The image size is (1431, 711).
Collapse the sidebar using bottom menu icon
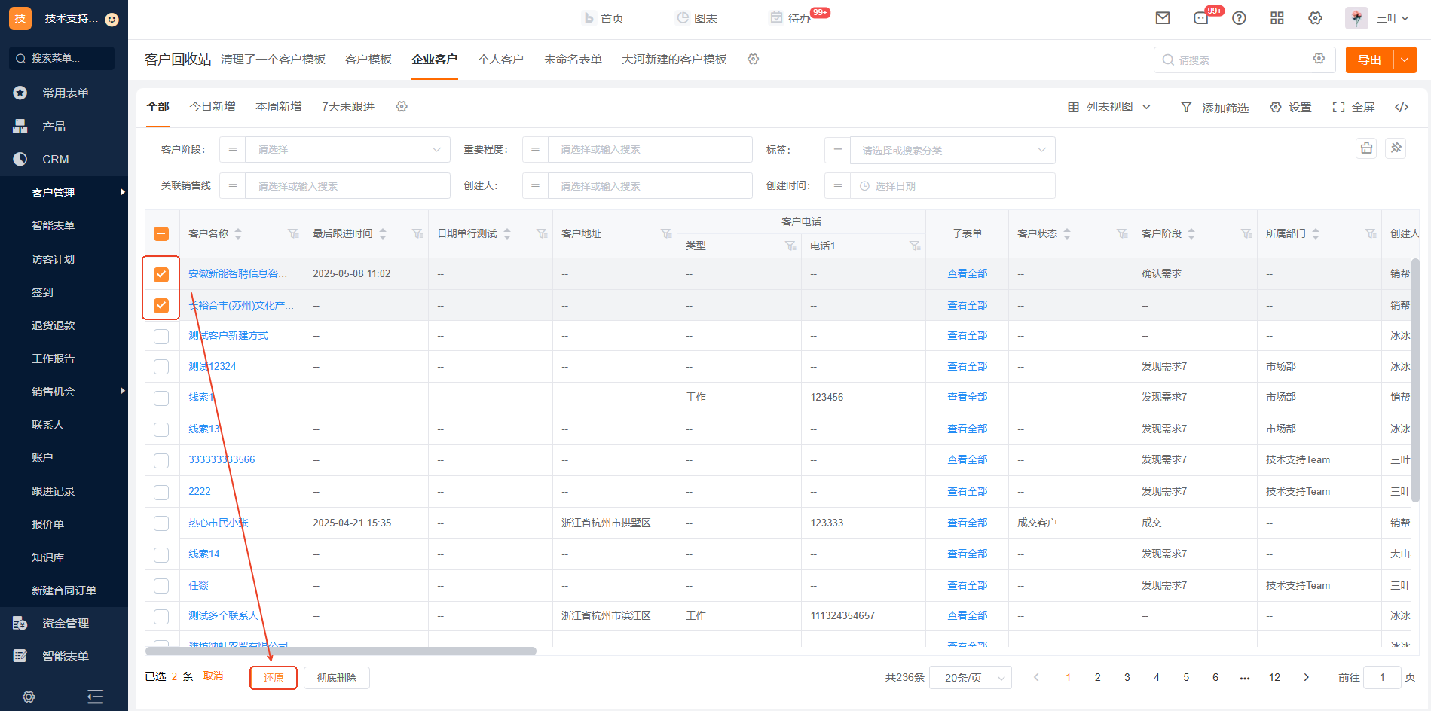click(96, 697)
